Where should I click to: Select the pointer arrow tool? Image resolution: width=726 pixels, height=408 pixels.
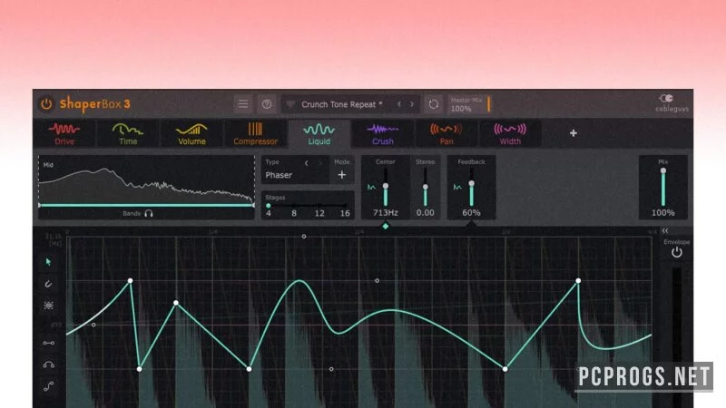[x=49, y=262]
